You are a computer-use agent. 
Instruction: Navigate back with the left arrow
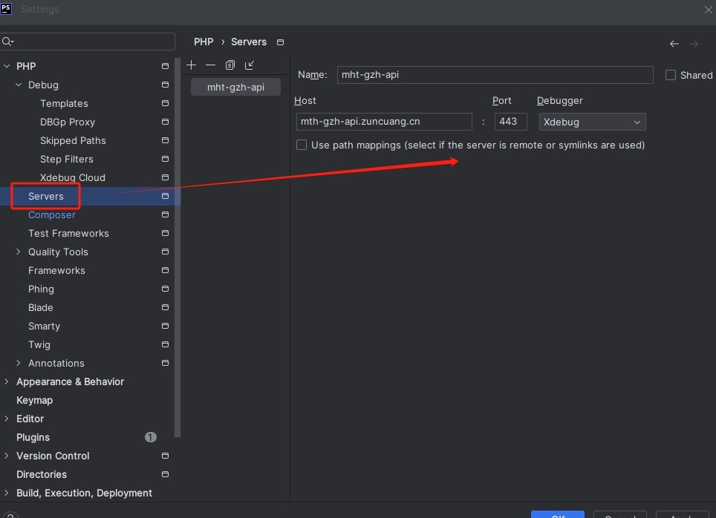(x=674, y=44)
